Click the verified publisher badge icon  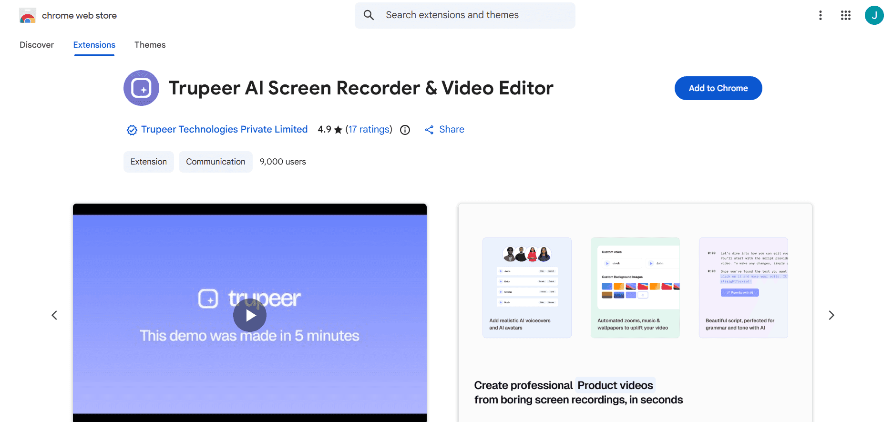point(132,130)
